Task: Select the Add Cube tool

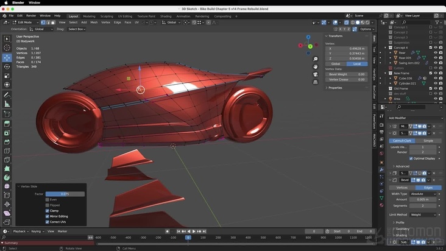Action: pos(7,115)
